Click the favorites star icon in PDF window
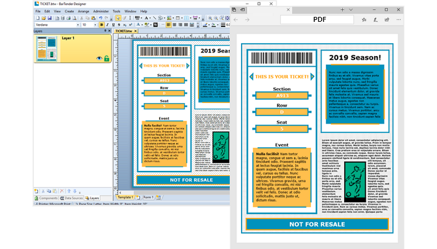This screenshot has width=437, height=249. pyautogui.click(x=364, y=20)
